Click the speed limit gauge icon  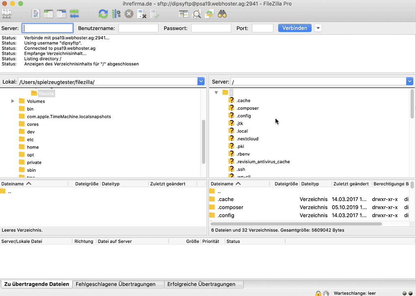326,293
